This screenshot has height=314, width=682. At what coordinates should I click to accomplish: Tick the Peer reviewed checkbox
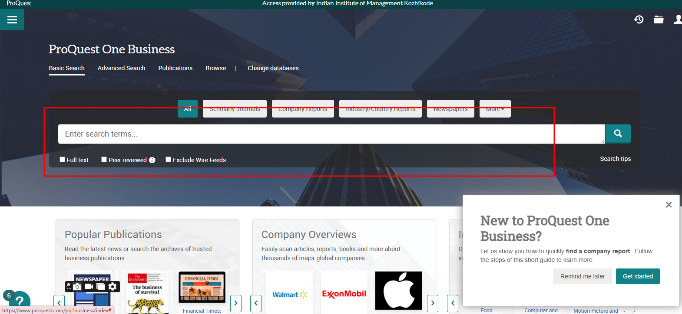click(x=104, y=160)
